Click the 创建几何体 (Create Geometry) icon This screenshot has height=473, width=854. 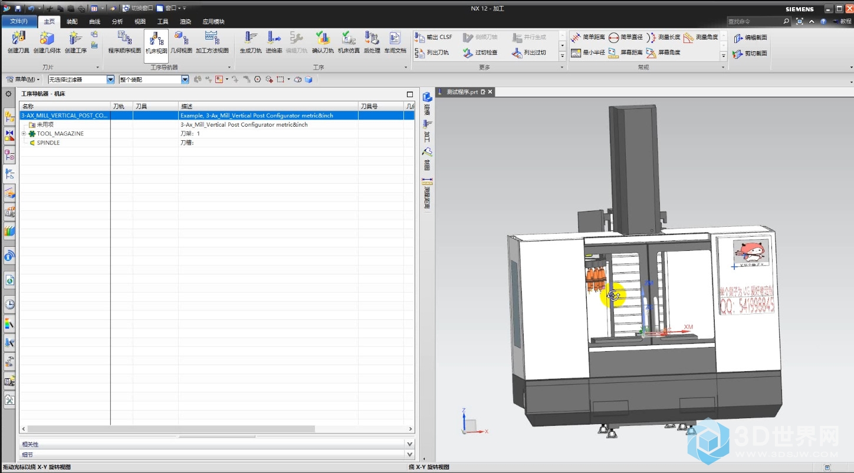(x=47, y=43)
